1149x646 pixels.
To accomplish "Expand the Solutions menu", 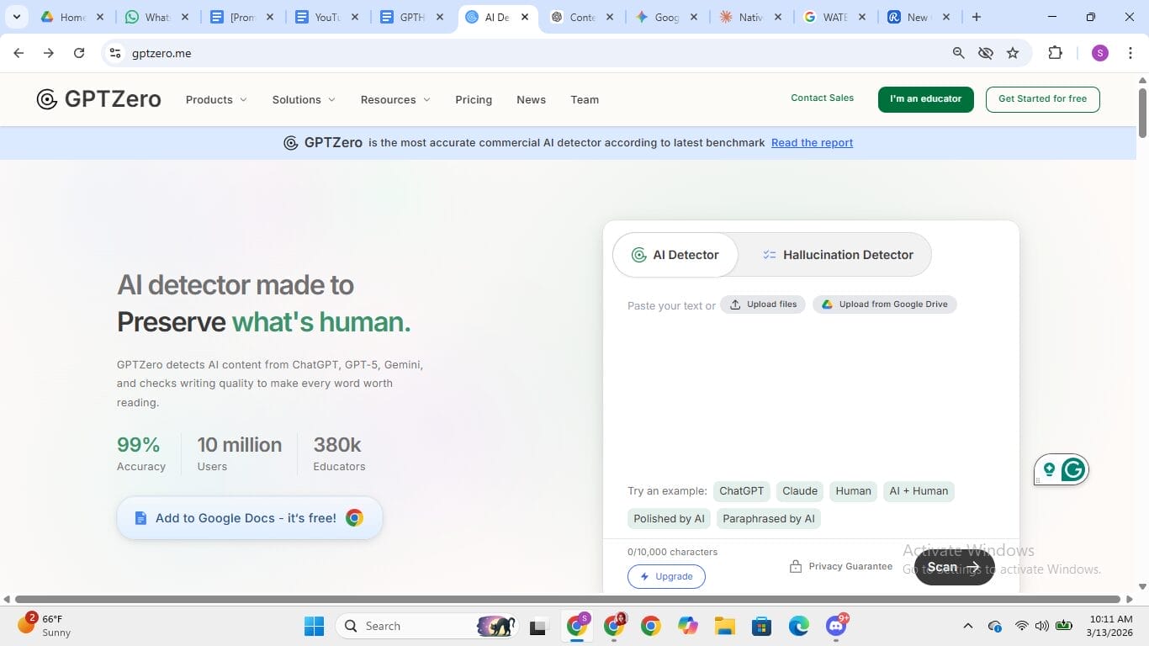I will pyautogui.click(x=304, y=99).
